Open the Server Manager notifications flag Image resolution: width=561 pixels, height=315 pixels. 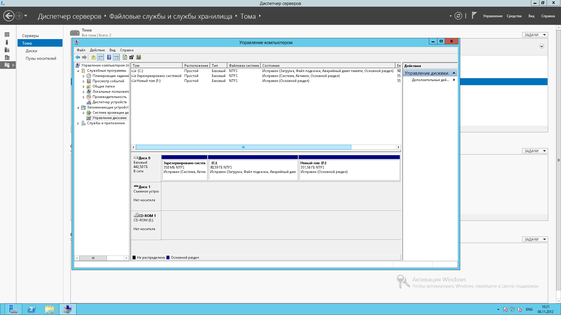click(474, 15)
